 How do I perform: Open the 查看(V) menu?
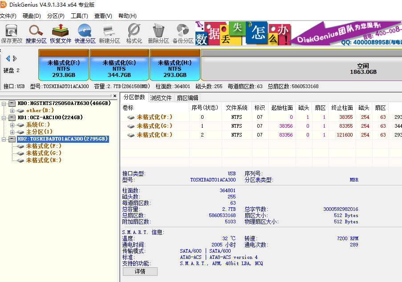[x=103, y=16]
